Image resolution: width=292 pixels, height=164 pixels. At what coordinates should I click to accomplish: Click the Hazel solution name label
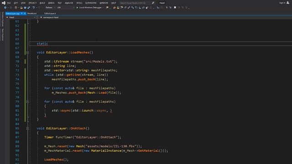click(162, 3)
